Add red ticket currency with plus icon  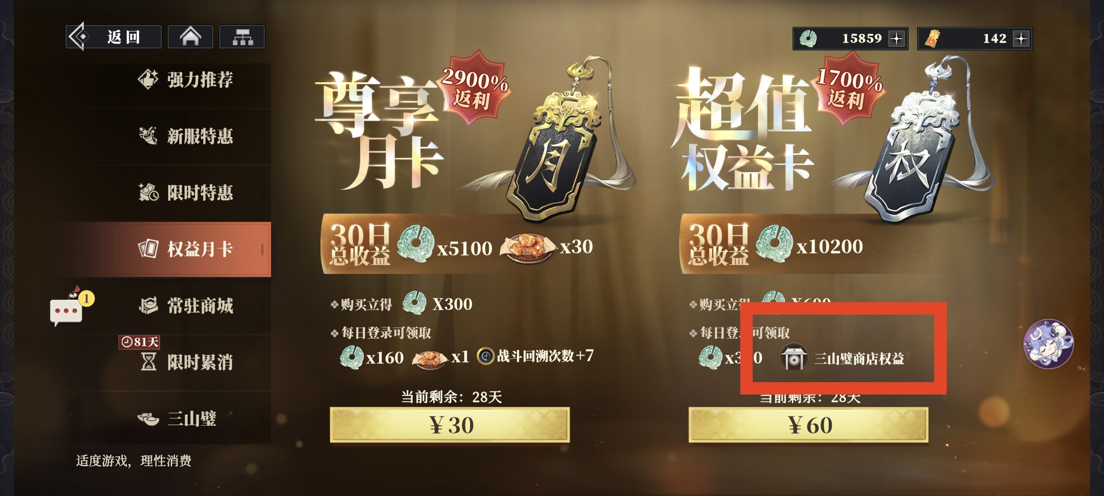[x=1021, y=39]
